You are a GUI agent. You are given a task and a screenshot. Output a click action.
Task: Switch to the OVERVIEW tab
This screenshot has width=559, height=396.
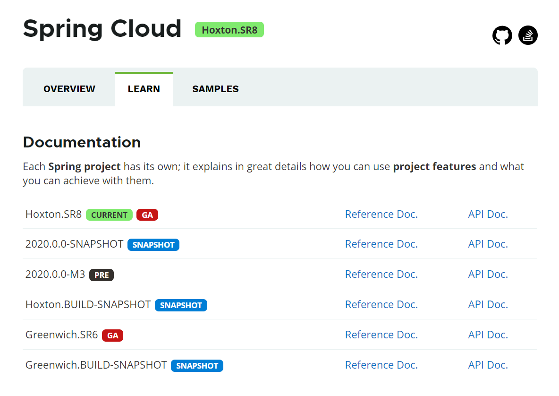(x=69, y=89)
